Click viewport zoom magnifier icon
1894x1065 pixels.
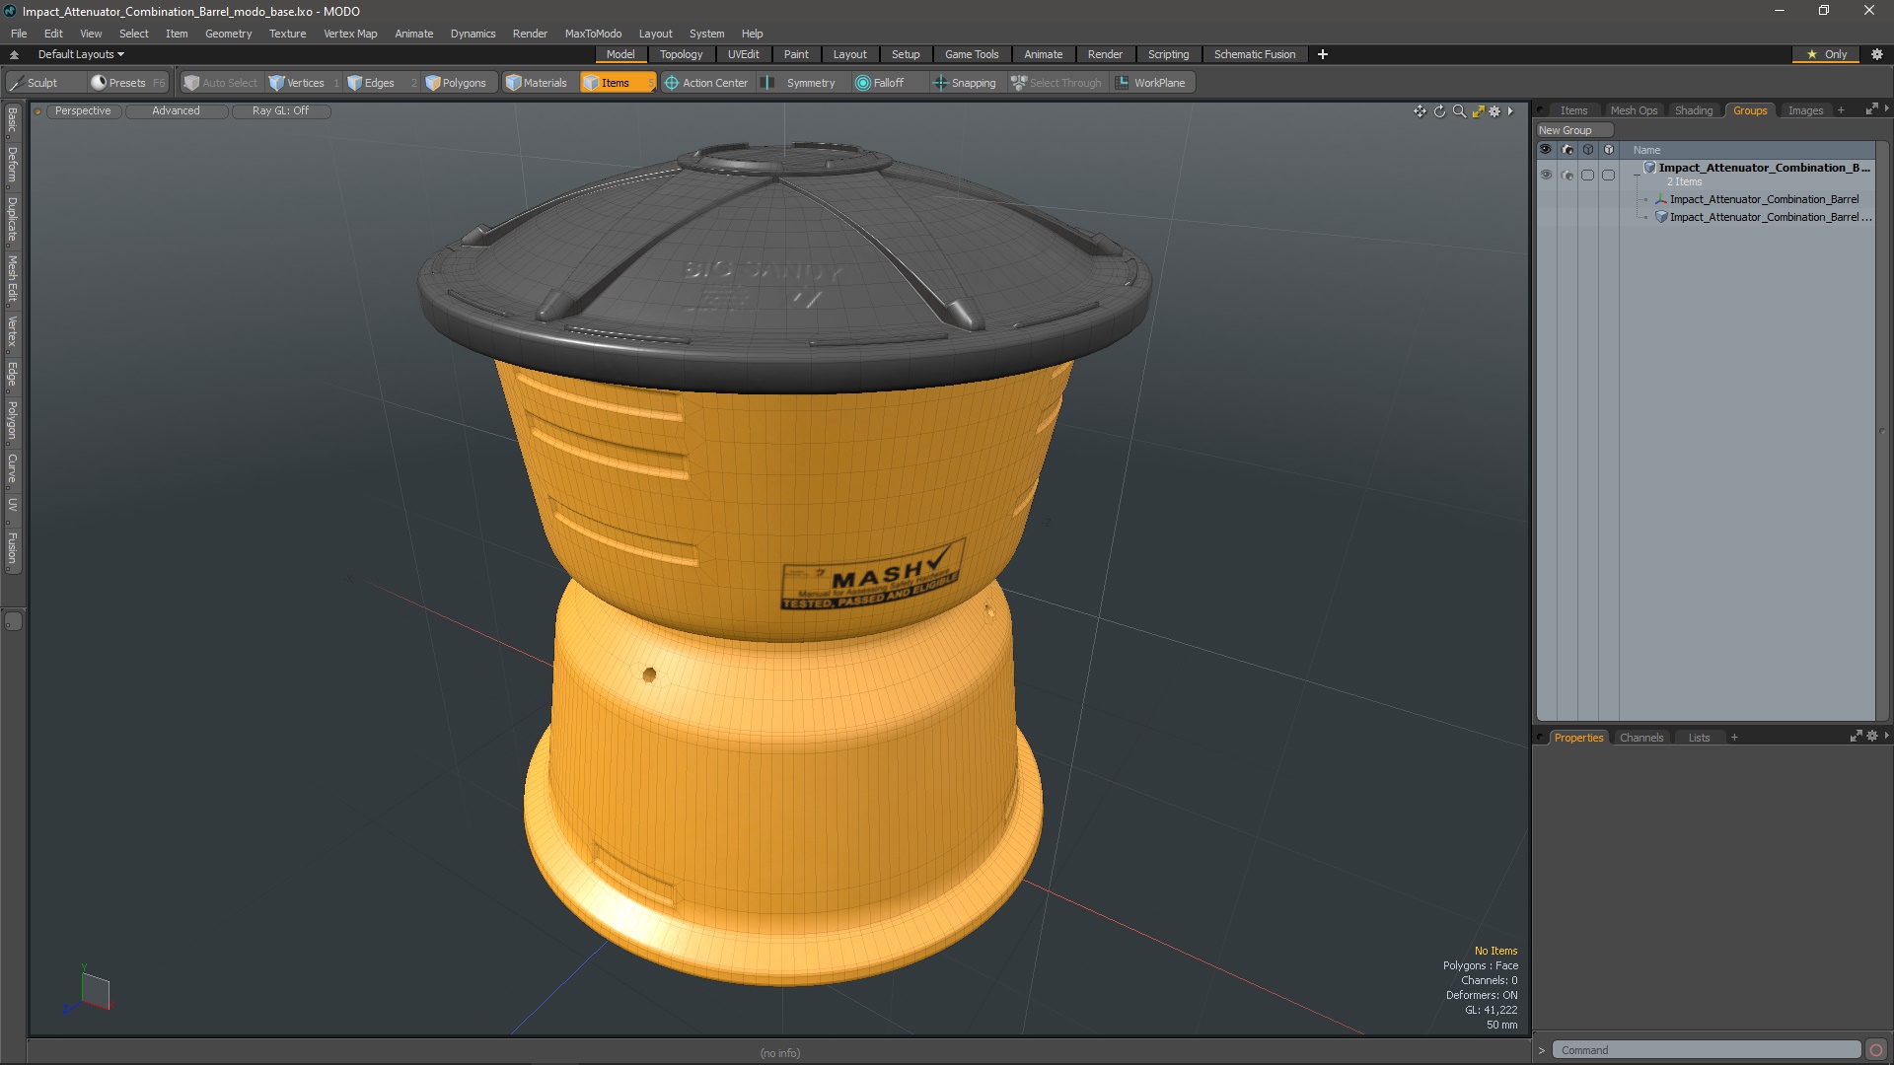coord(1459,111)
